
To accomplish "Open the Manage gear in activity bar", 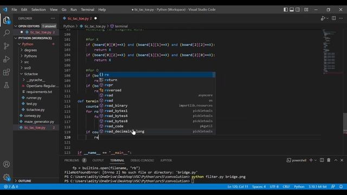I will pyautogui.click(x=7, y=177).
